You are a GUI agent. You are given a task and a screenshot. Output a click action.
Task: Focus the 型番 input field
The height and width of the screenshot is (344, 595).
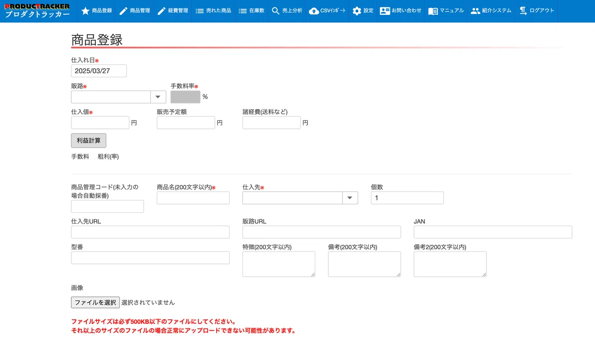pyautogui.click(x=150, y=258)
